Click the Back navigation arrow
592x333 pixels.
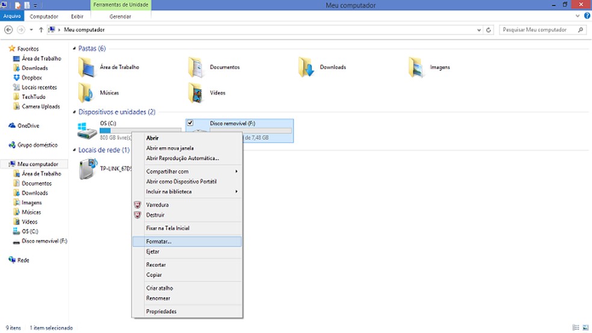pos(8,30)
